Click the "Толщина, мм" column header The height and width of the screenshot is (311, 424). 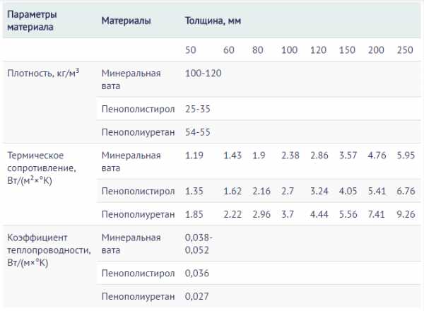tap(213, 21)
